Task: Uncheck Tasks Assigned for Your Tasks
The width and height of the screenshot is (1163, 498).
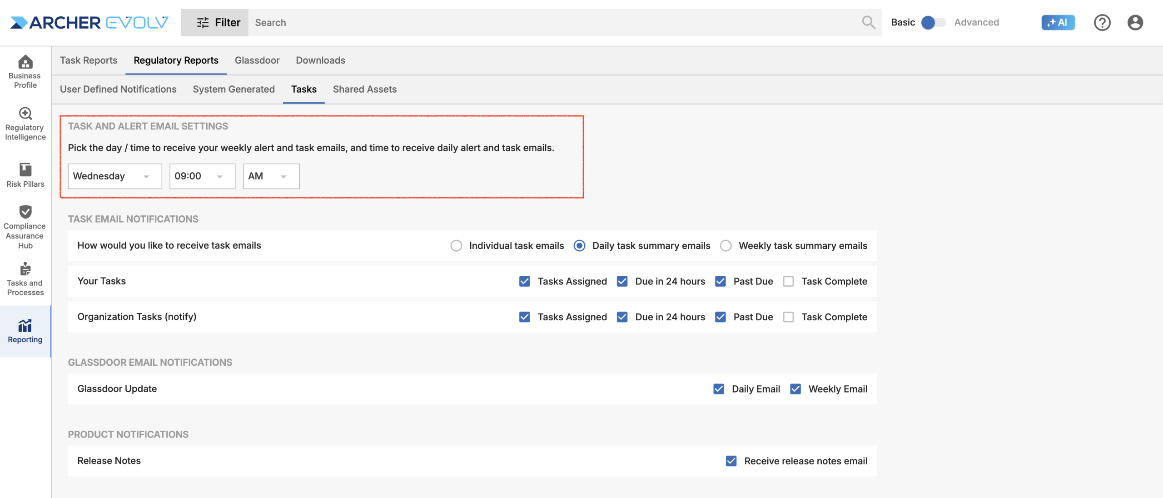Action: tap(524, 281)
